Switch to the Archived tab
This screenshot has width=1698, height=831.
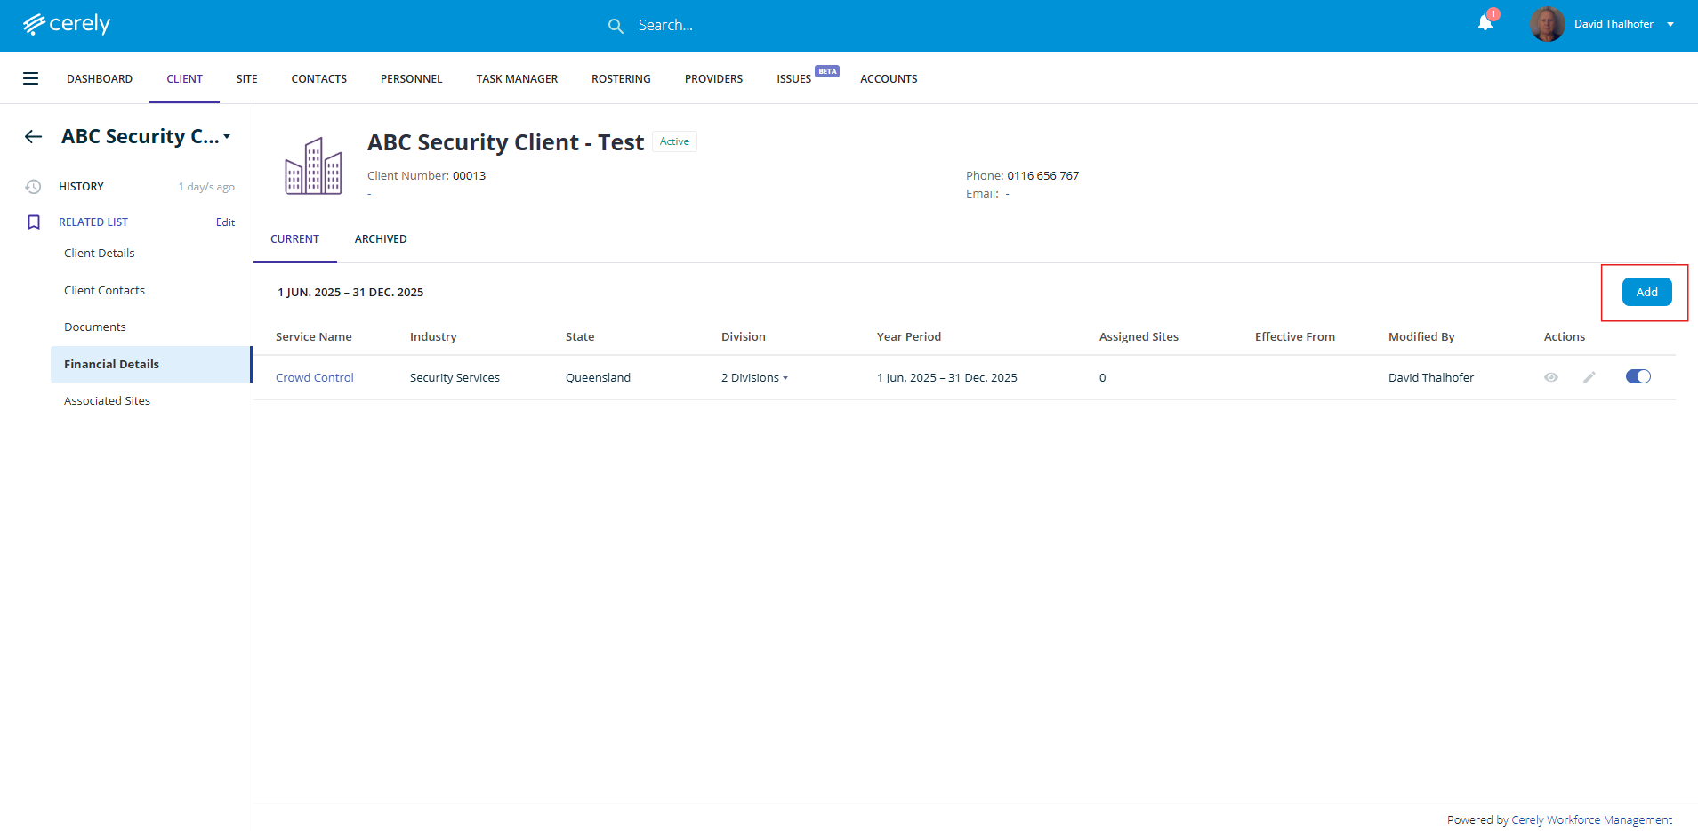[381, 238]
